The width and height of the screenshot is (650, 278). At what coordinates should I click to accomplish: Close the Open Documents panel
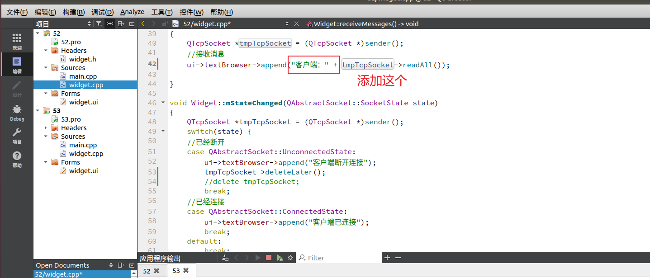[x=132, y=265]
